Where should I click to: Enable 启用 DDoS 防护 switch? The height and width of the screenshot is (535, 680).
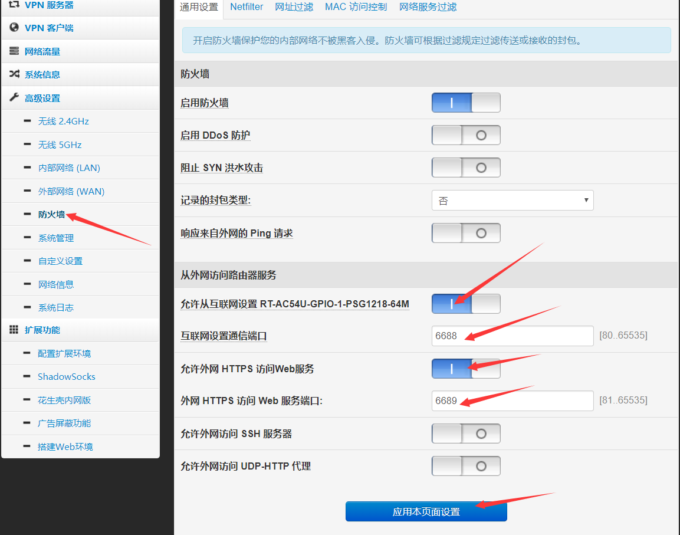click(466, 135)
